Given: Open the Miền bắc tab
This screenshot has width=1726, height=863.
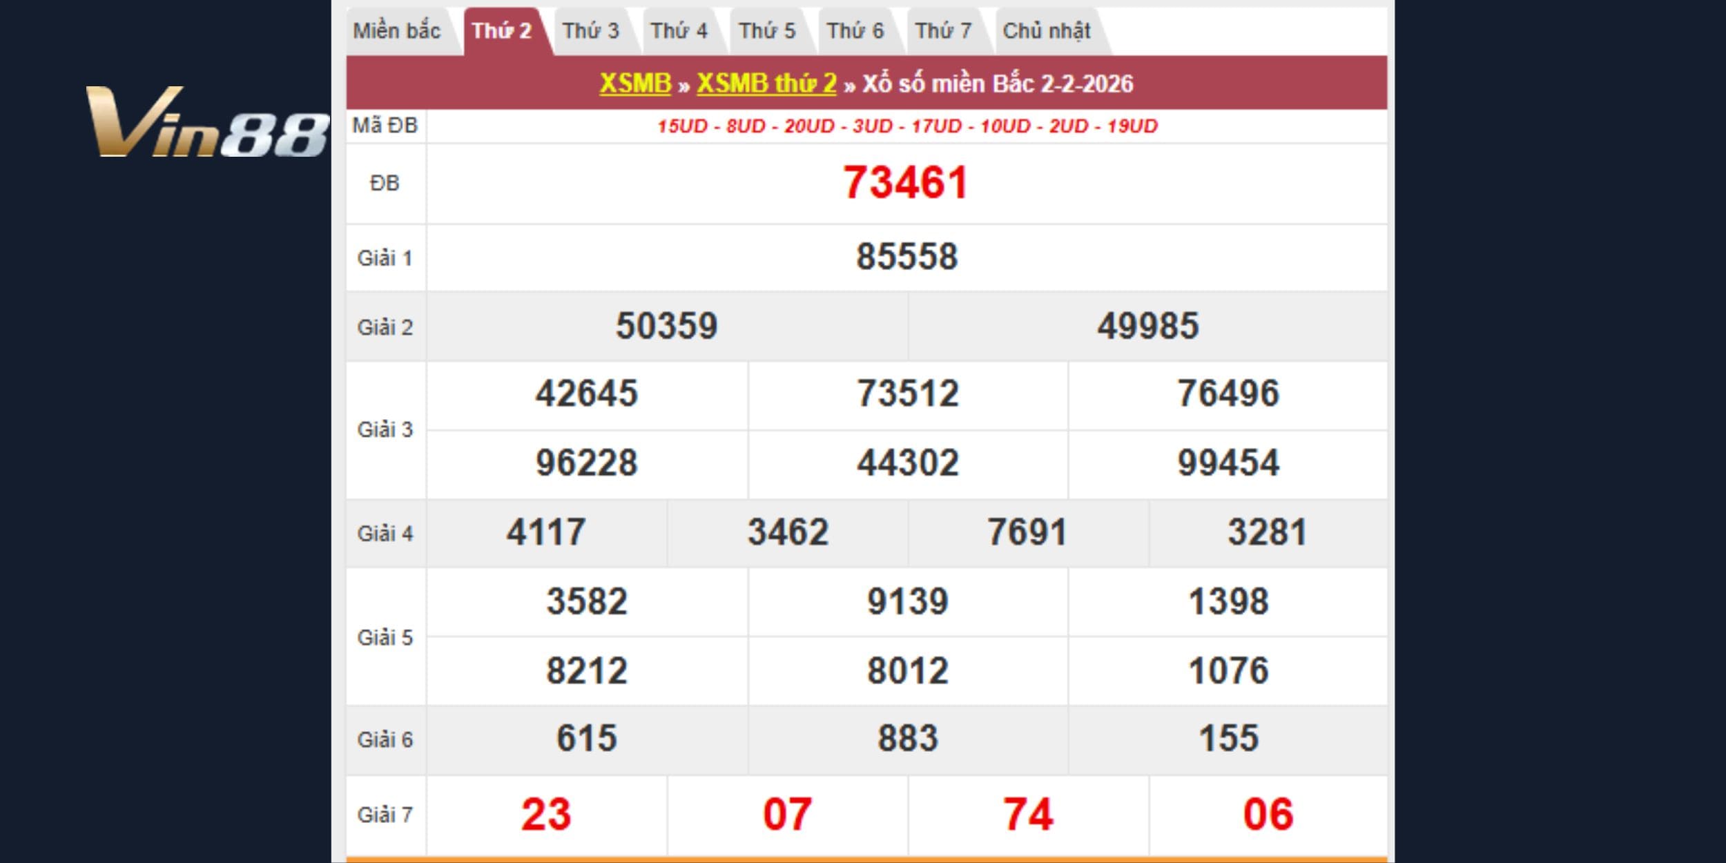Looking at the screenshot, I should coord(397,31).
